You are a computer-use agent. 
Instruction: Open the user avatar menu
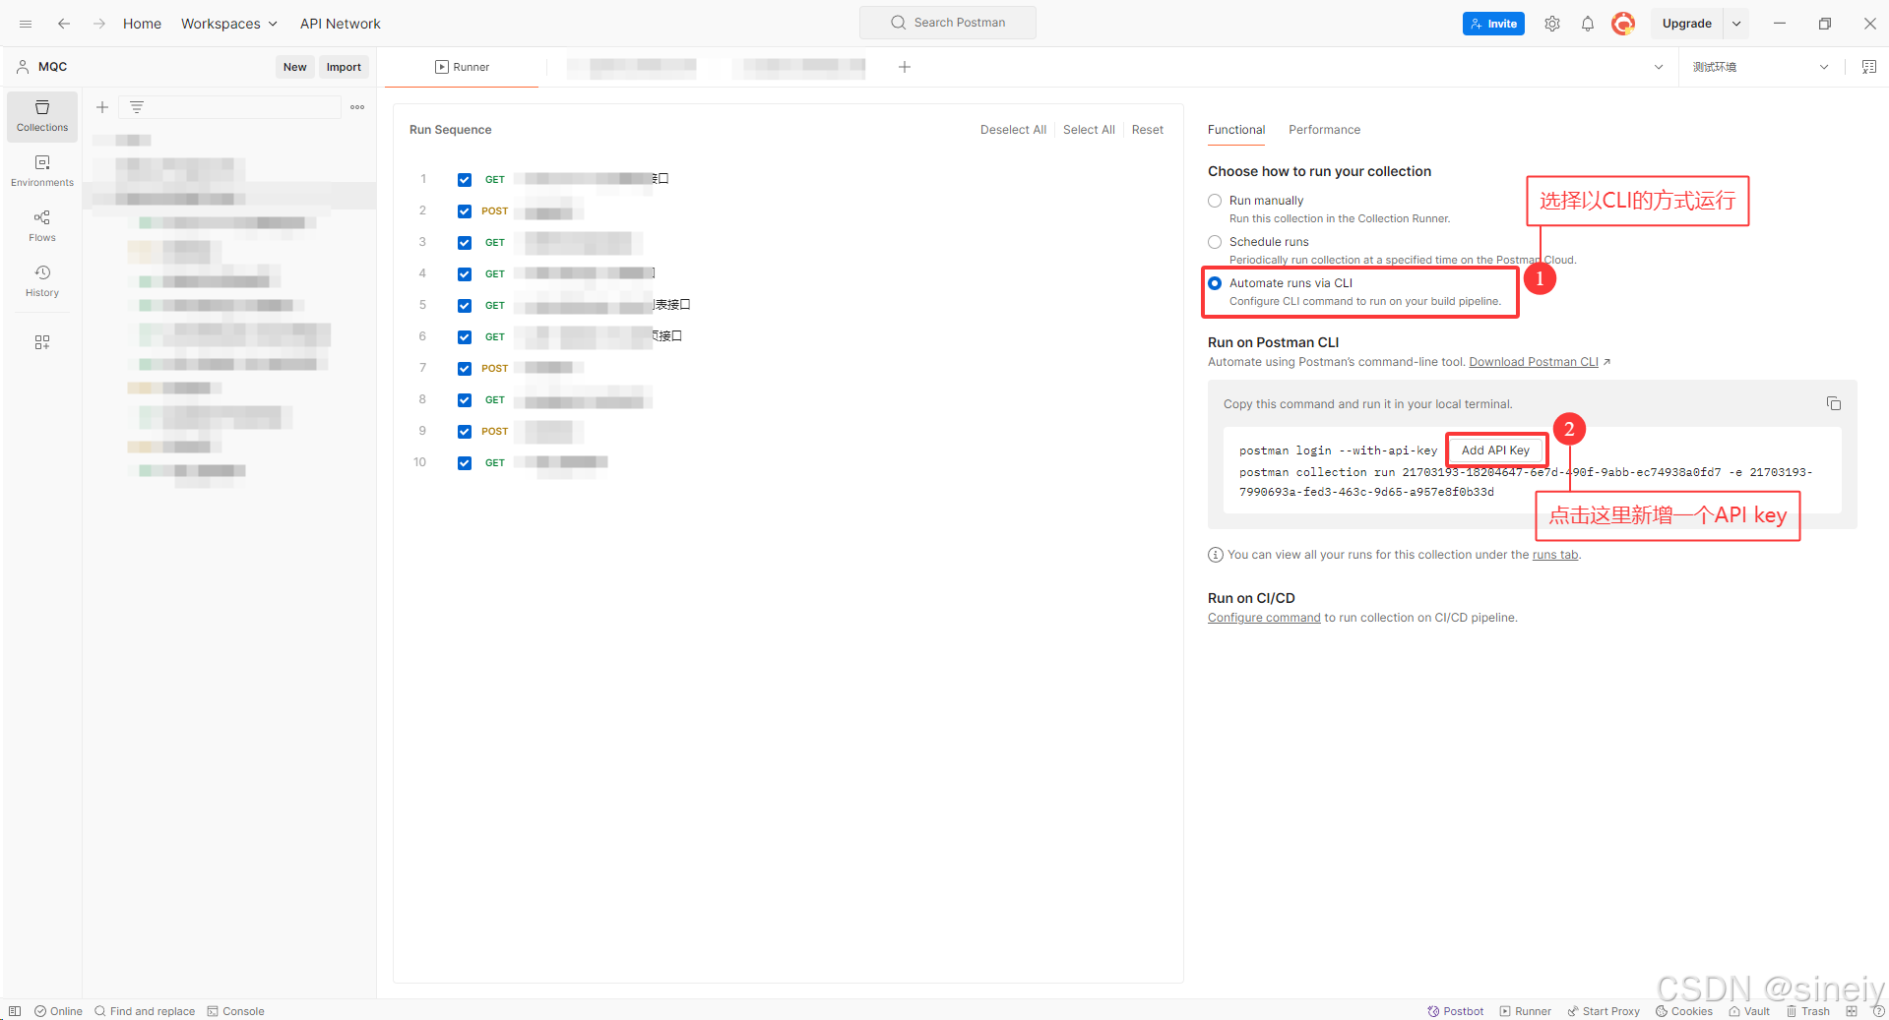1623,24
